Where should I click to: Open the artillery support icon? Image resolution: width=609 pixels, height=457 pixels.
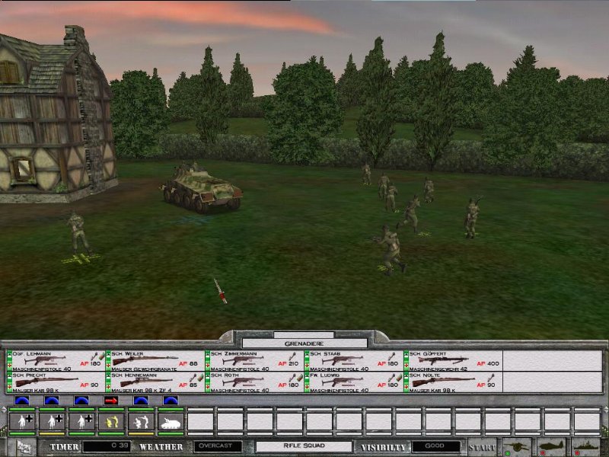coord(517,446)
